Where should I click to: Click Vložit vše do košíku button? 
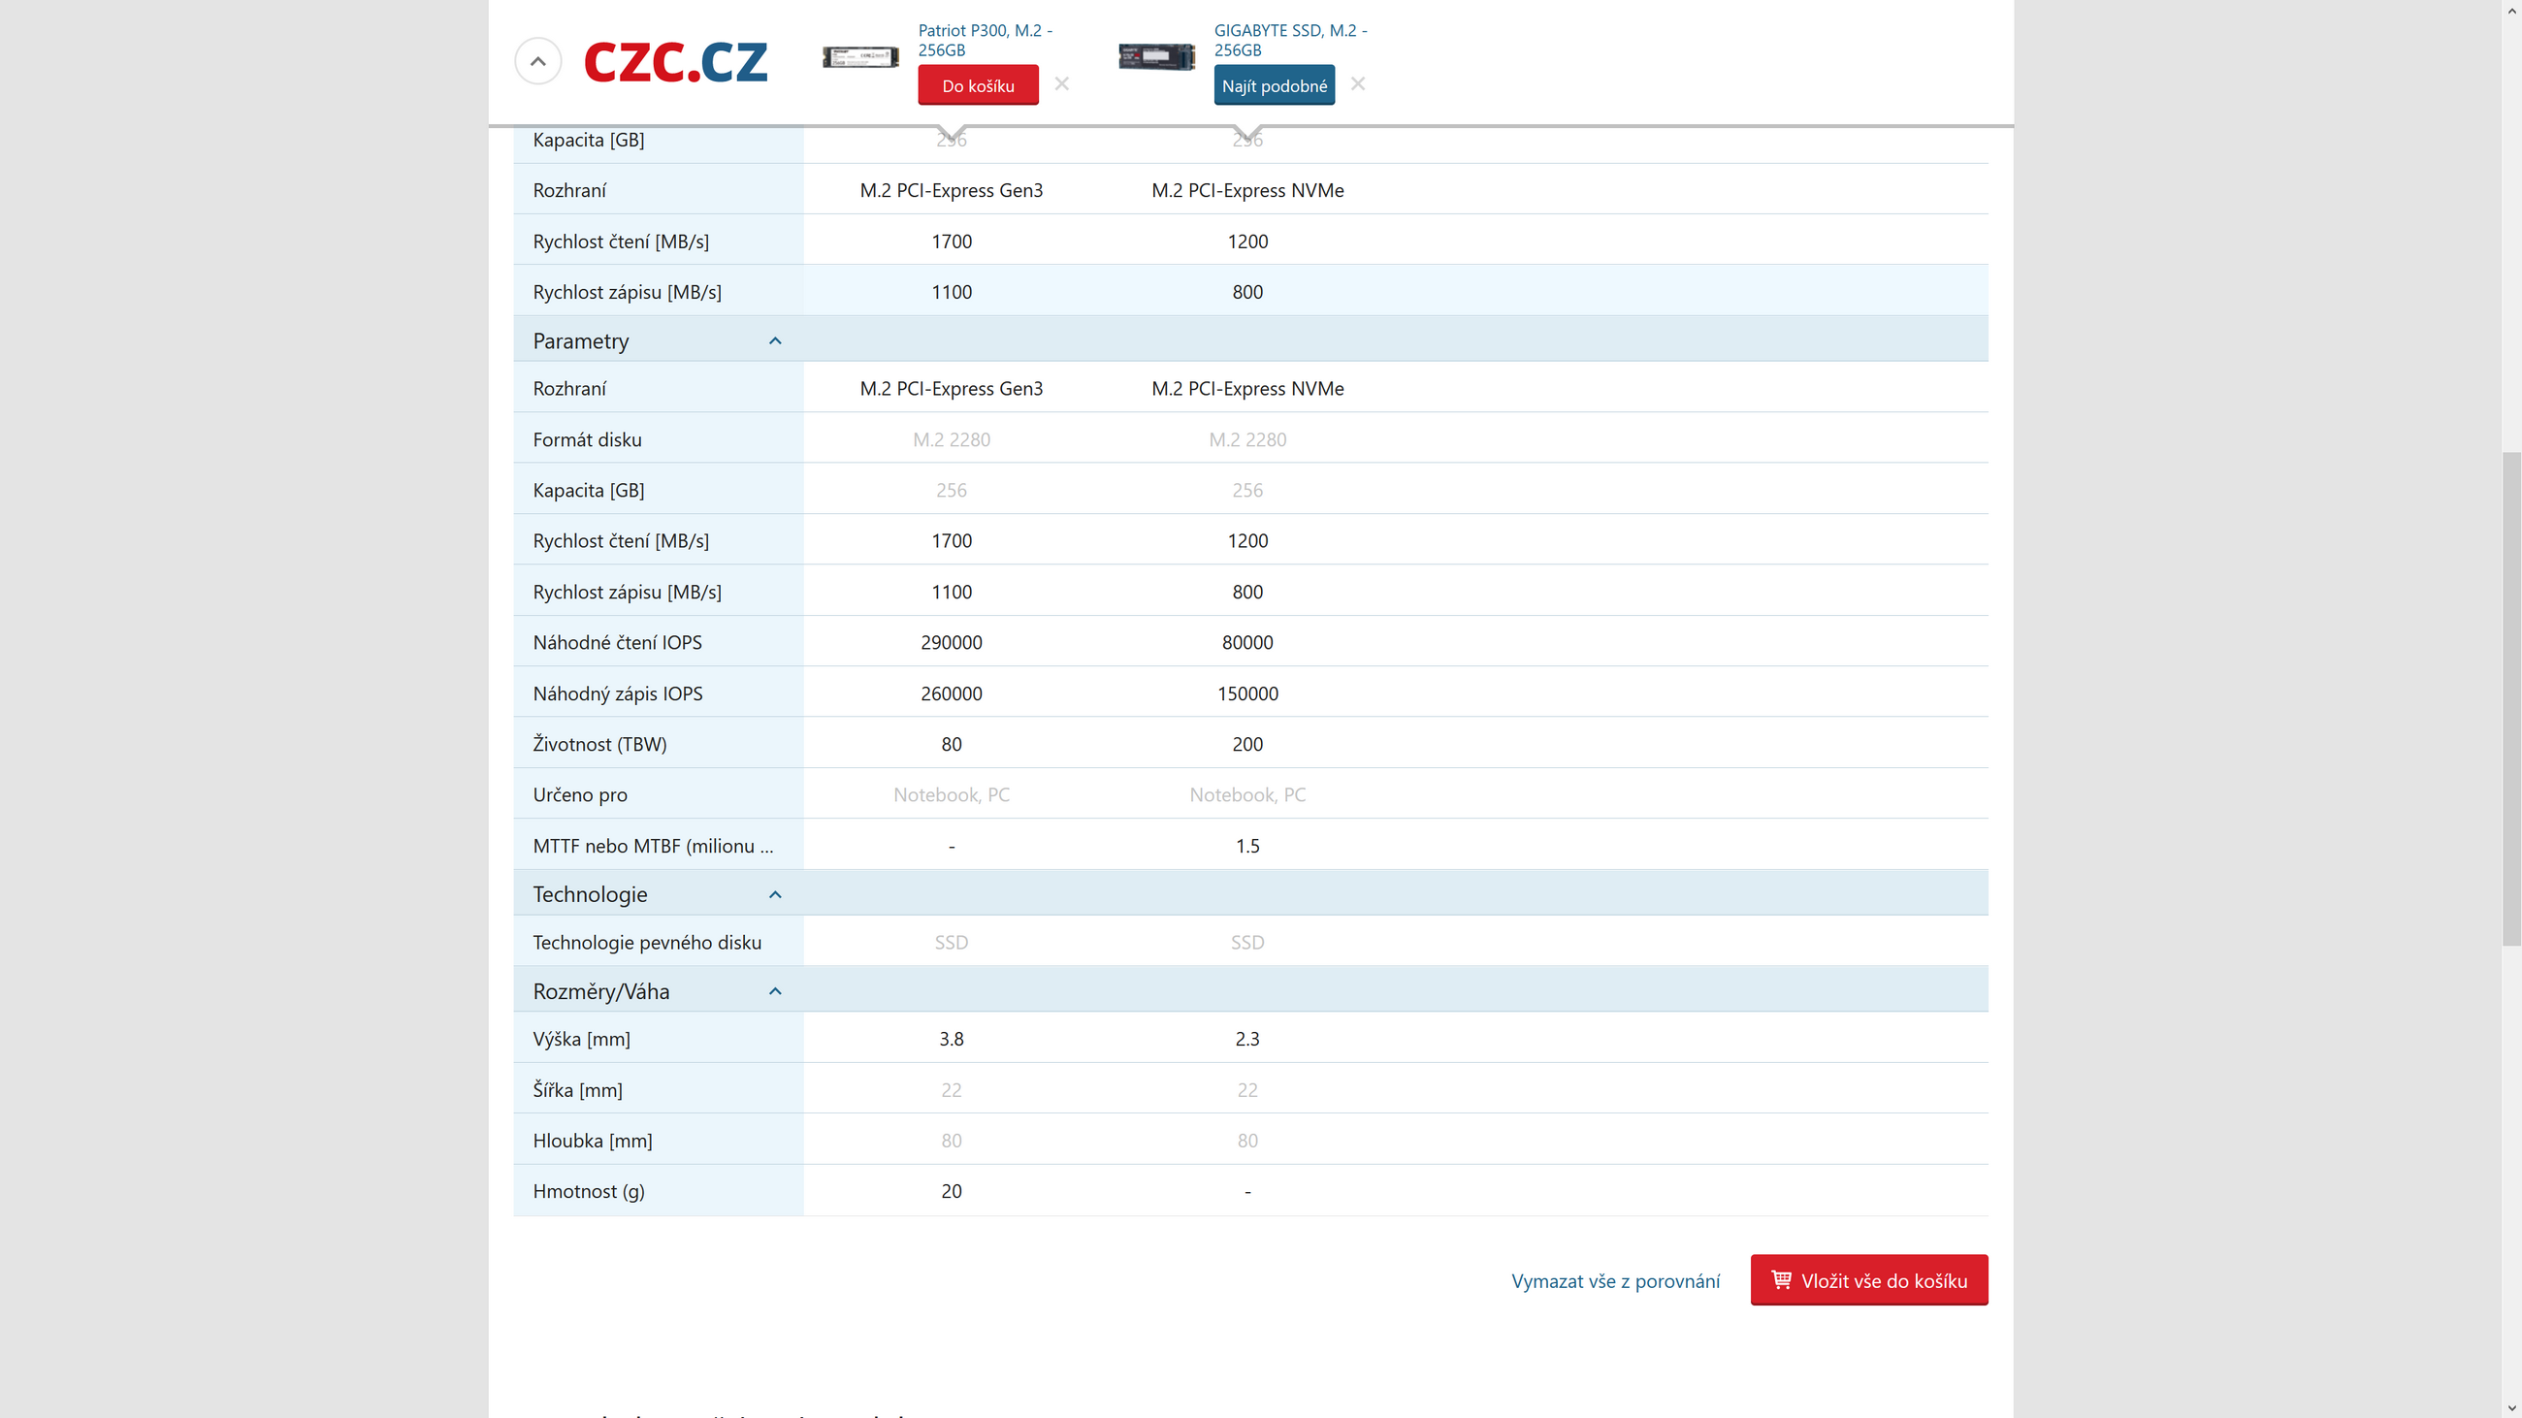pos(1868,1280)
